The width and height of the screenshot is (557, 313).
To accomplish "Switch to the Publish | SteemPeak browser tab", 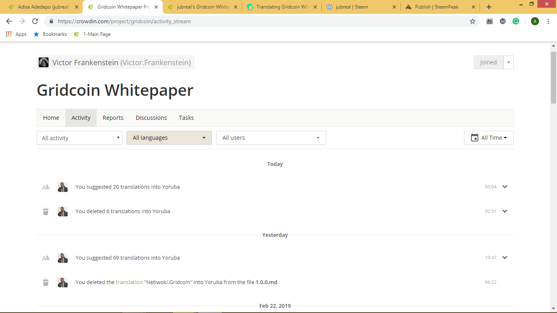I will [440, 7].
